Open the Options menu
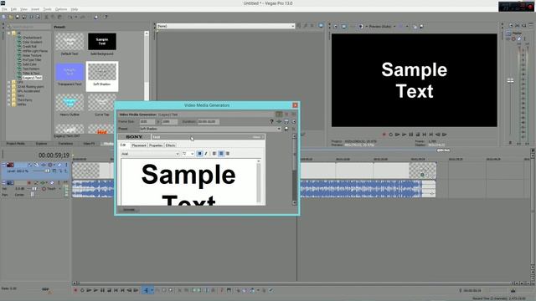 [x=61, y=9]
